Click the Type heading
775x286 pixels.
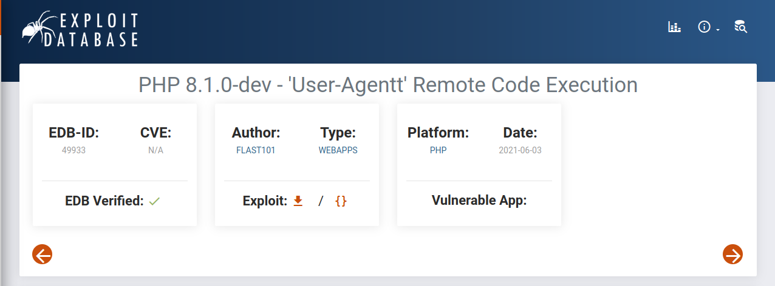[x=338, y=133]
